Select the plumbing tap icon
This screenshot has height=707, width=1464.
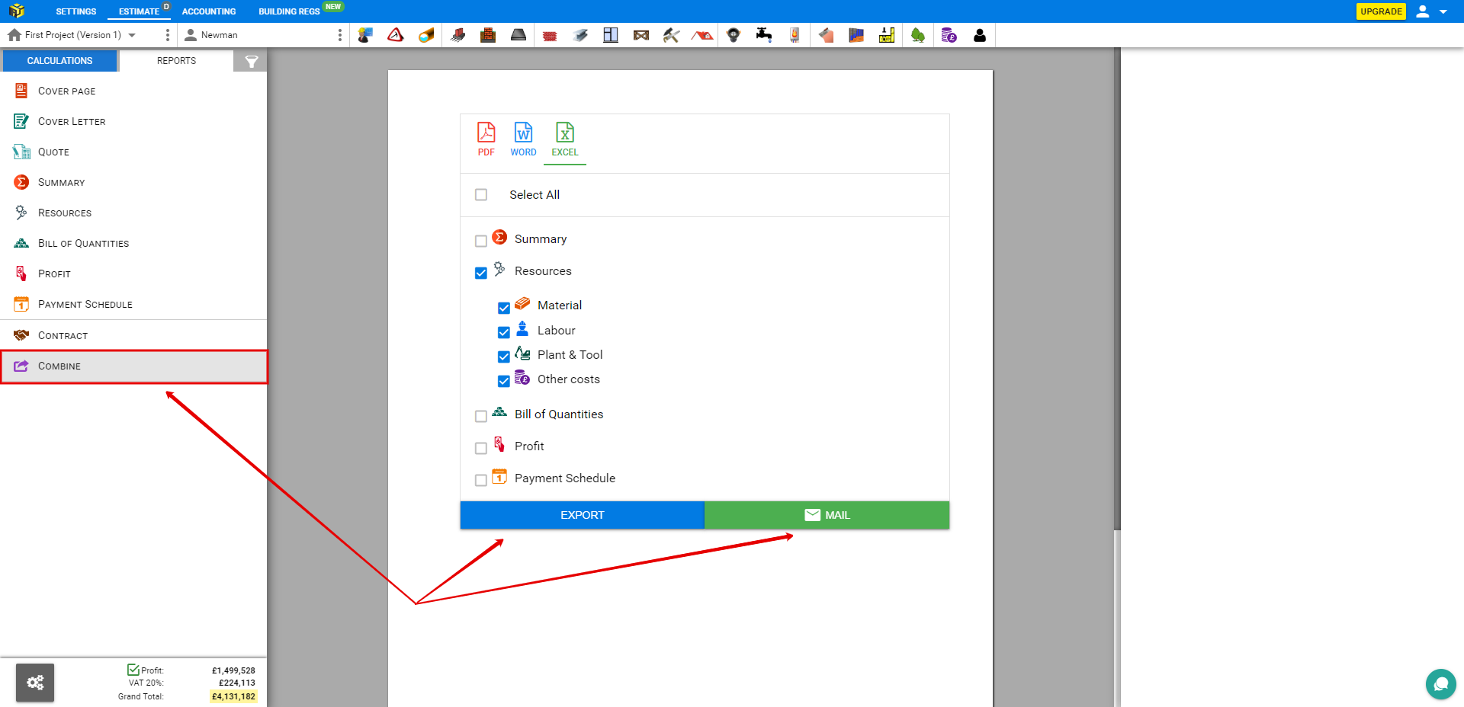click(764, 35)
